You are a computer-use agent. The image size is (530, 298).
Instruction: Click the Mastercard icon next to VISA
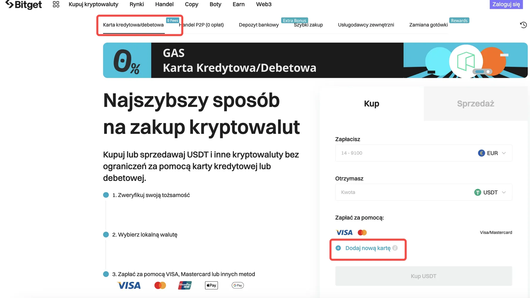[x=362, y=232]
